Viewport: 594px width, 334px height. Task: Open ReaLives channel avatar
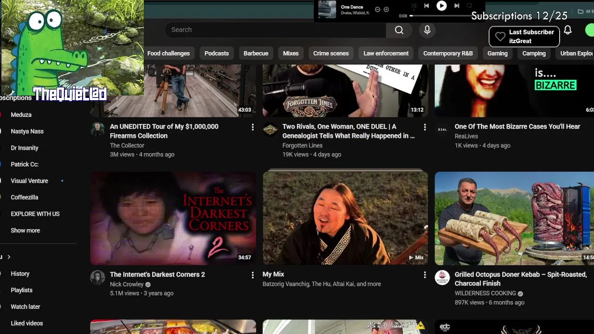pos(442,130)
